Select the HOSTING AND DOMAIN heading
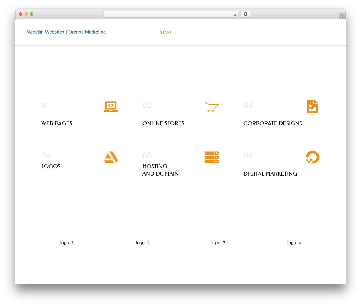361x306 pixels. pyautogui.click(x=160, y=170)
